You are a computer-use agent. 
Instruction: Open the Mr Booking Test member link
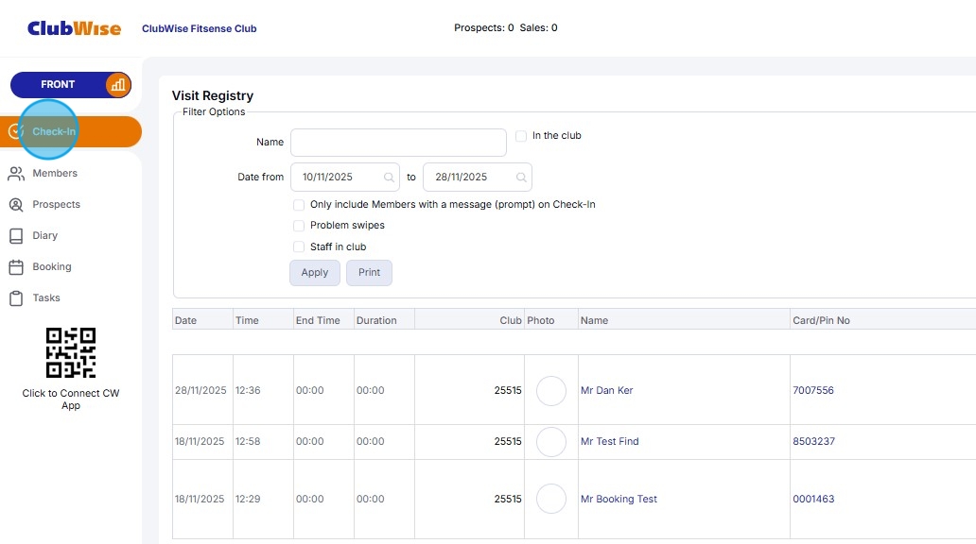pyautogui.click(x=619, y=499)
